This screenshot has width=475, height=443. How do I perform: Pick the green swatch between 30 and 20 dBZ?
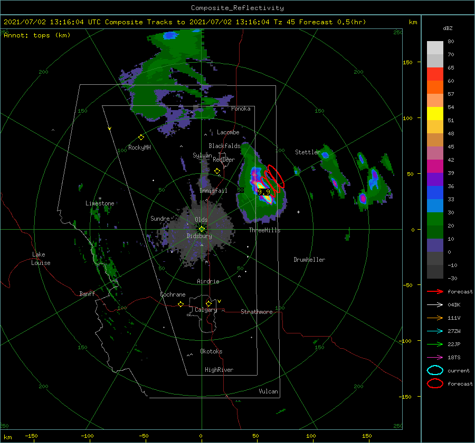435,219
